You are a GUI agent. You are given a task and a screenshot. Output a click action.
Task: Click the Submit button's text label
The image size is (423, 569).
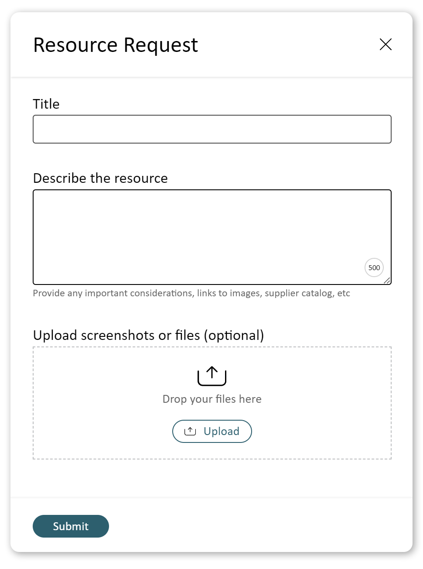coord(71,526)
